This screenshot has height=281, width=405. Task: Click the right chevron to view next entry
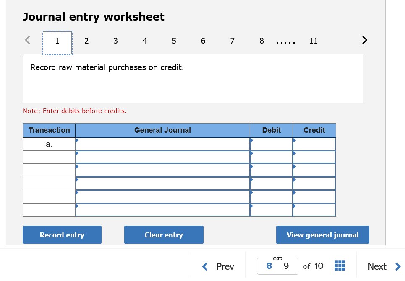[x=364, y=40]
